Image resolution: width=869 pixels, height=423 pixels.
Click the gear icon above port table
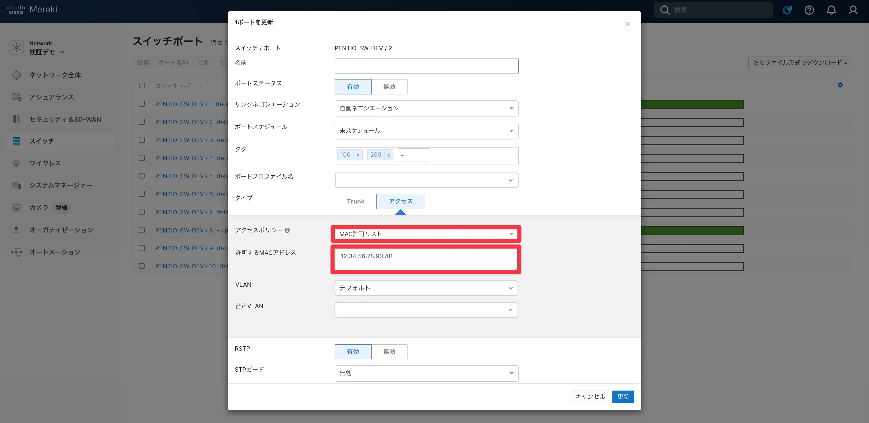[840, 85]
